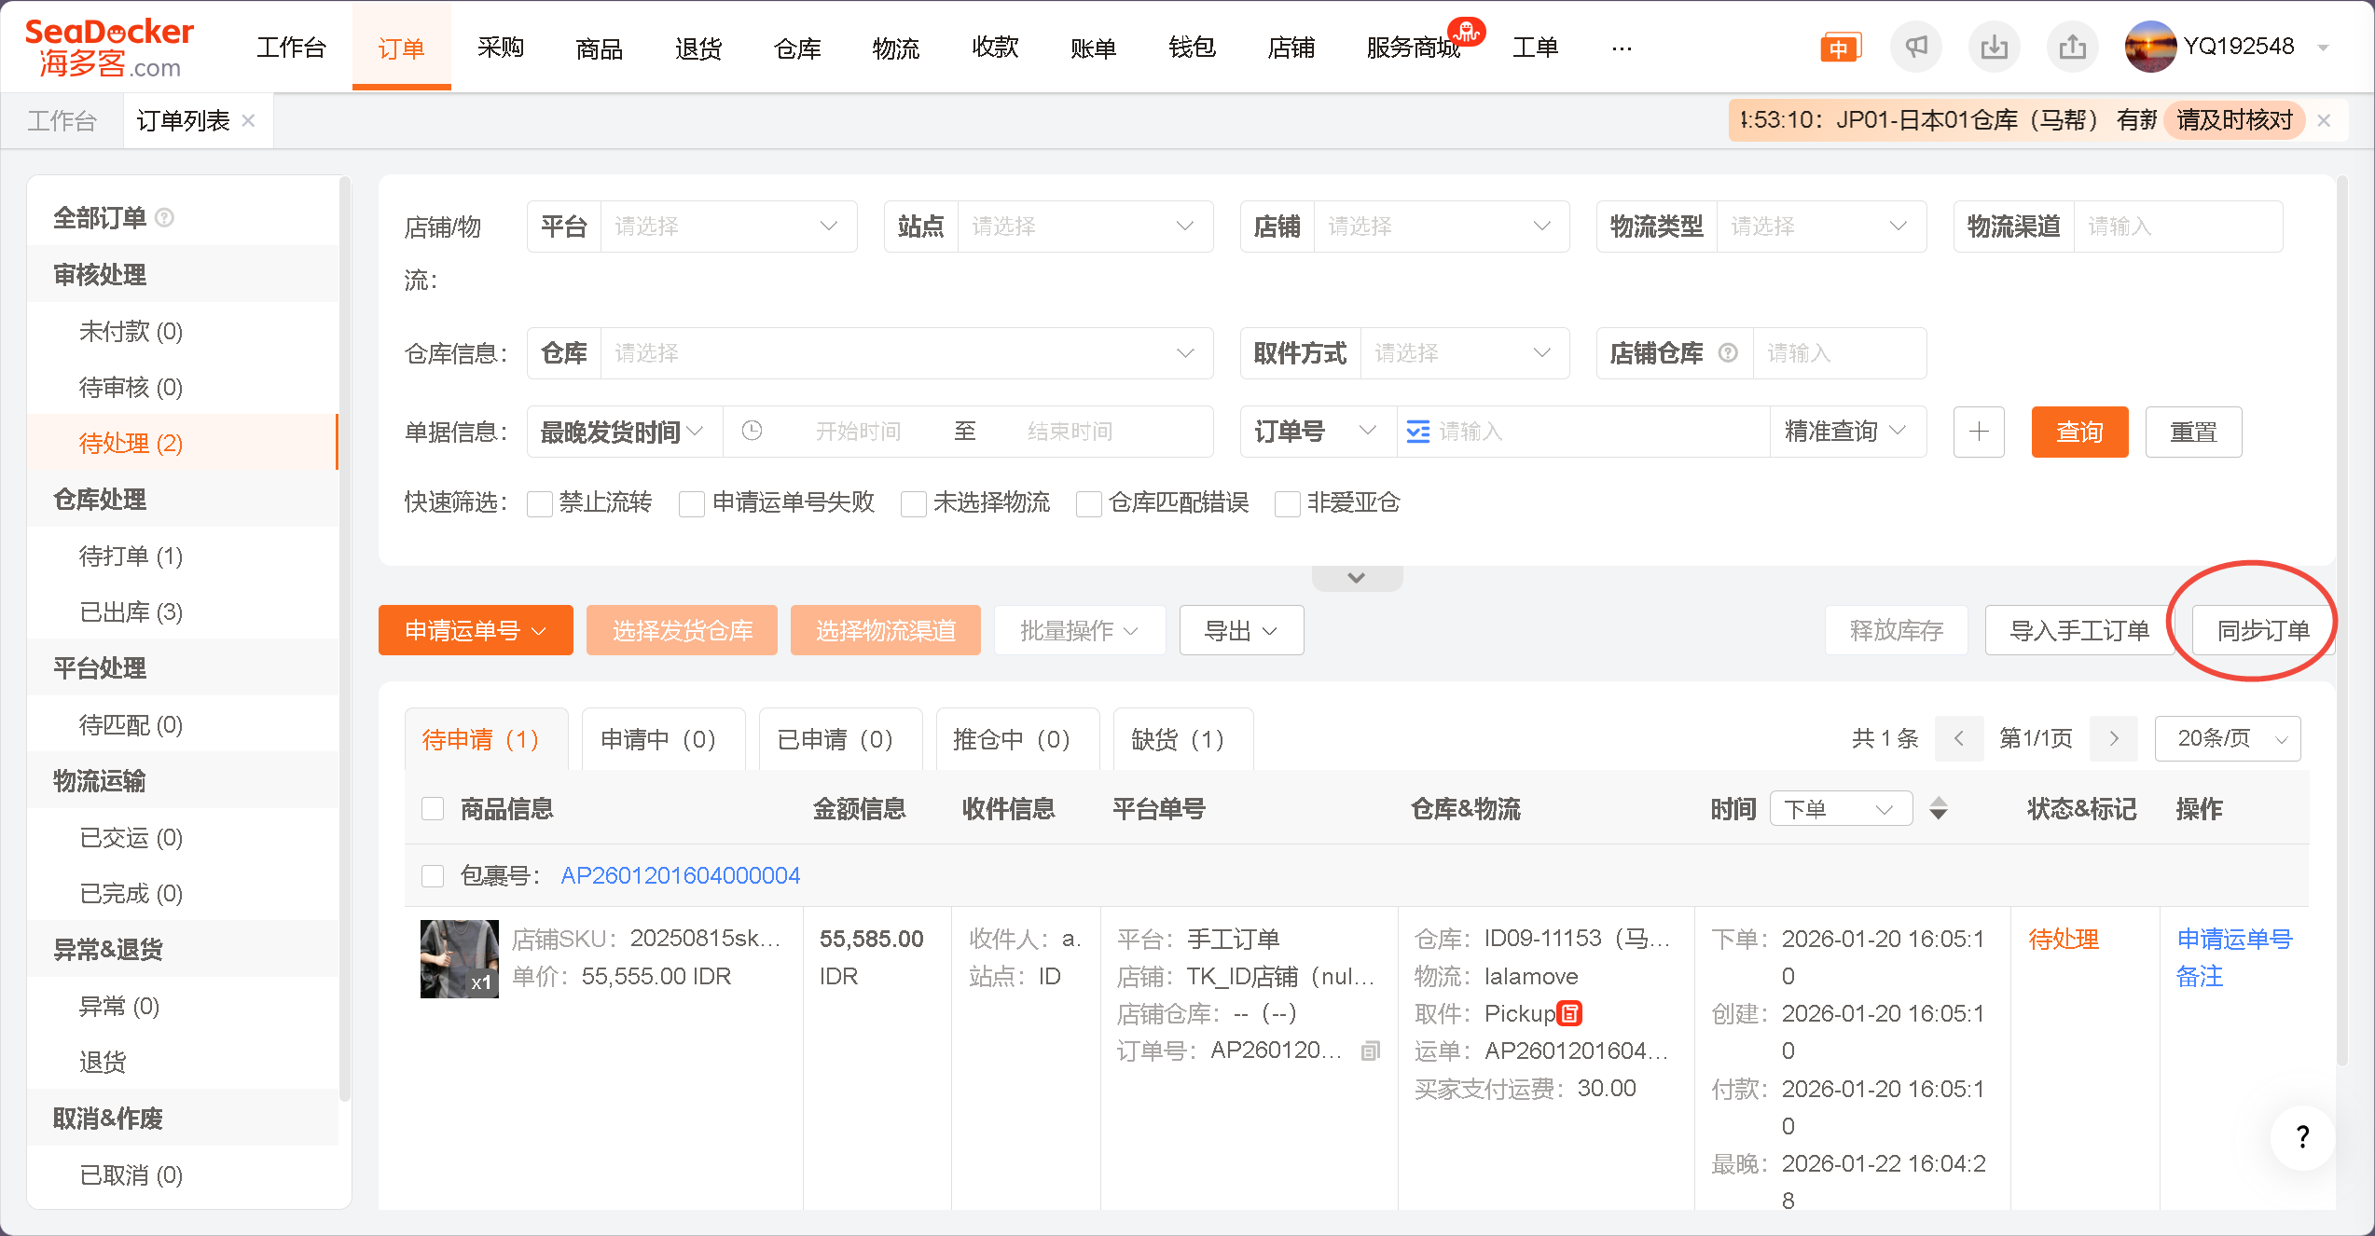
Task: Select the package AP2601201604000004 checkbox
Action: click(433, 876)
